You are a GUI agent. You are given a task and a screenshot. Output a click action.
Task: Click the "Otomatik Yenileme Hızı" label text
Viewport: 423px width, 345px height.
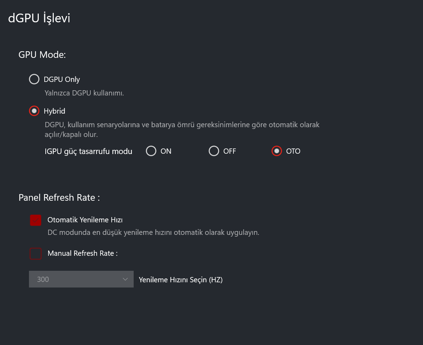click(x=85, y=220)
